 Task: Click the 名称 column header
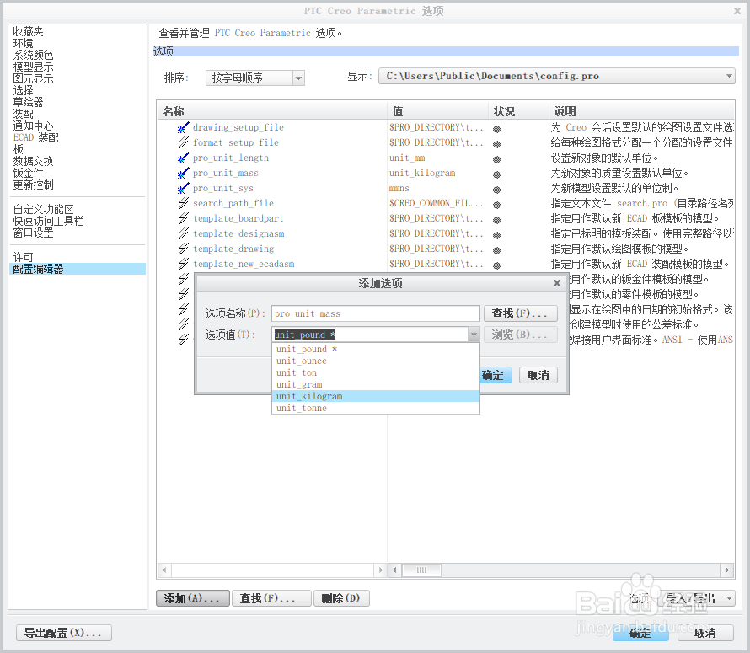click(271, 111)
